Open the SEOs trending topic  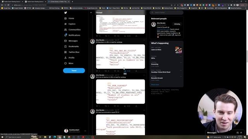point(166,58)
